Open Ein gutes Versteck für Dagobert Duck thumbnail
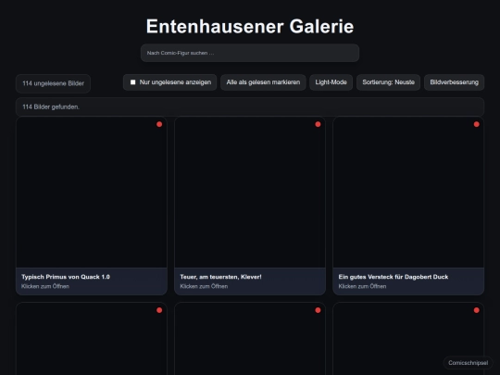The height and width of the screenshot is (375, 500). [408, 193]
